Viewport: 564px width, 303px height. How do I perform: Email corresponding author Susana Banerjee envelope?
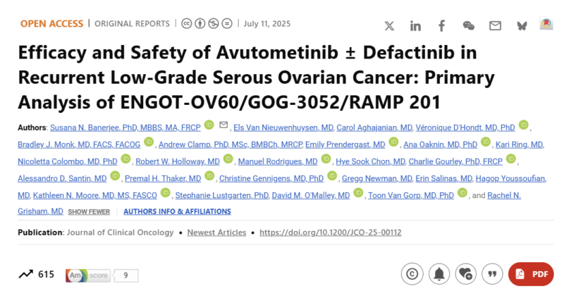click(223, 125)
